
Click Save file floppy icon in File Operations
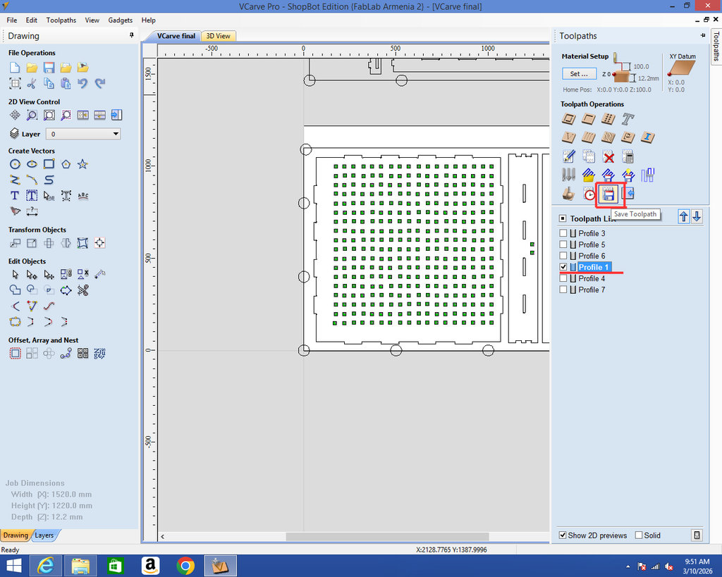tap(49, 68)
